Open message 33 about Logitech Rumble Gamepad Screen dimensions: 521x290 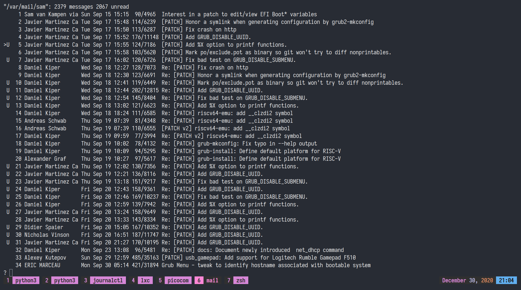click(258, 258)
